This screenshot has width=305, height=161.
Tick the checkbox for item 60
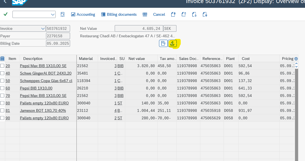click(2, 88)
